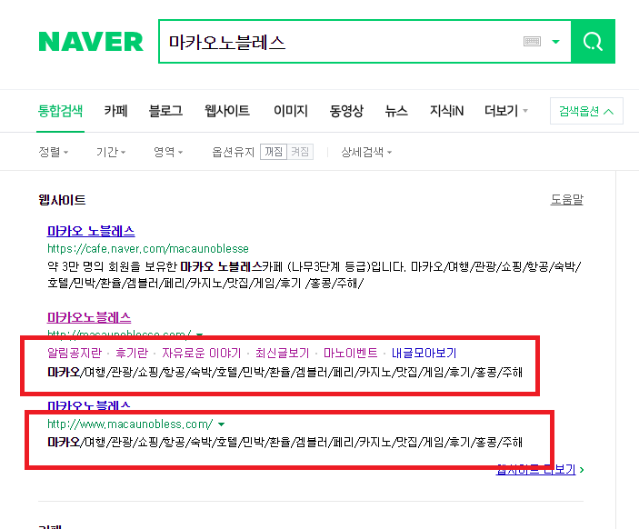Open the 내글모아보기 sublink
639x529 pixels.
(x=424, y=353)
